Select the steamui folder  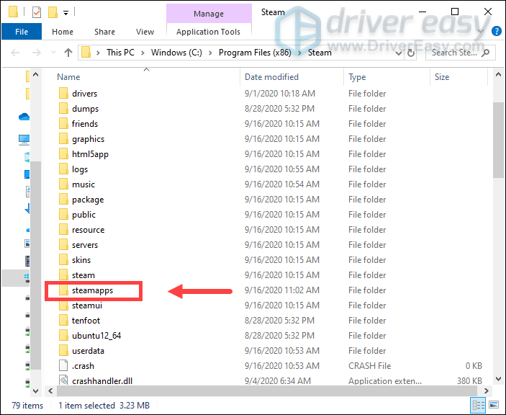click(x=87, y=305)
